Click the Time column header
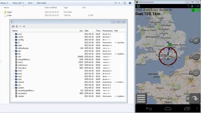 tap(98, 31)
